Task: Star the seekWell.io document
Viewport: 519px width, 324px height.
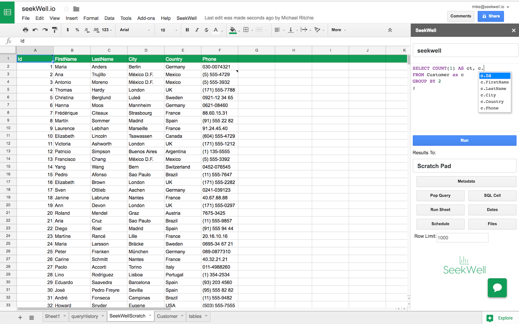Action: coord(66,9)
